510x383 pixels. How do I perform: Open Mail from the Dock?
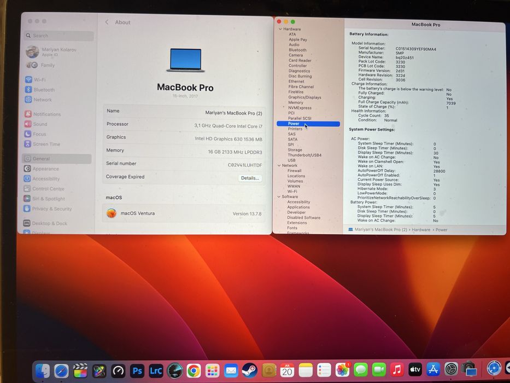231,370
